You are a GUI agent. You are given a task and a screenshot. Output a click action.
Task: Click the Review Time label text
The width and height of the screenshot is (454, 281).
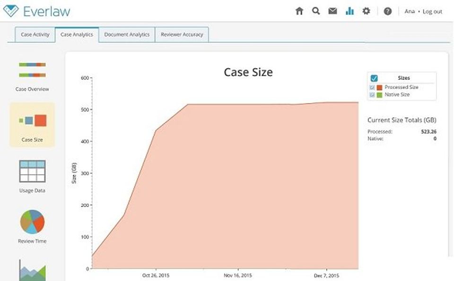32,241
